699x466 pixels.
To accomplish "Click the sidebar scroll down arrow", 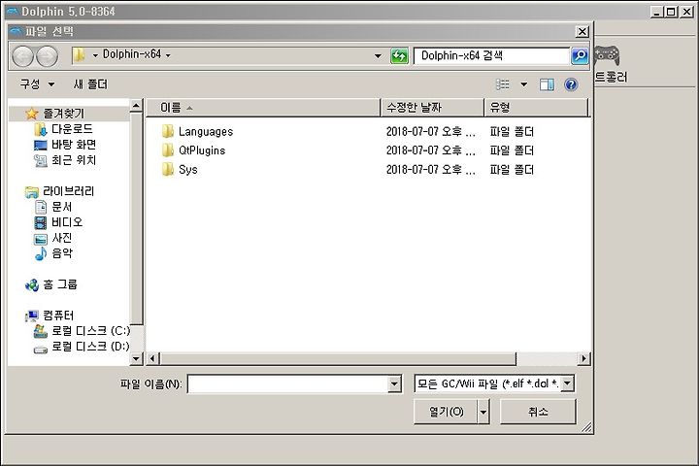I will 136,358.
